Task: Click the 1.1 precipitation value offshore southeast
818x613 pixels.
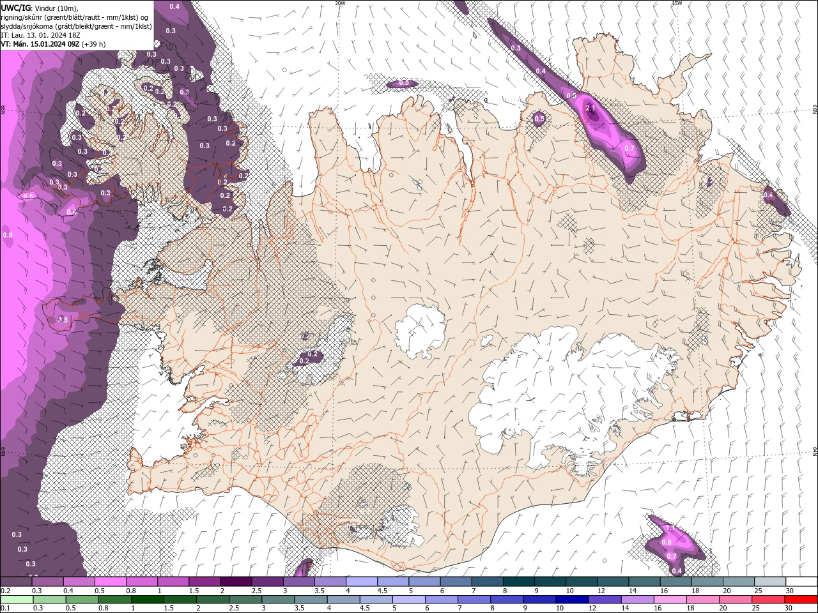Action: click(x=670, y=528)
